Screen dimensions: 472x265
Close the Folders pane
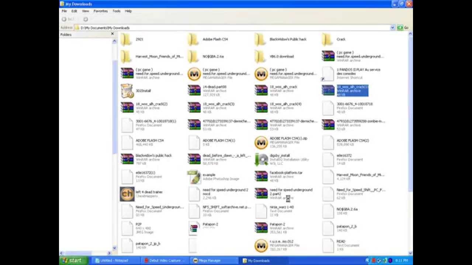point(112,34)
